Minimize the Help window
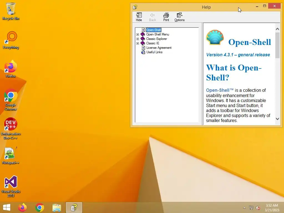 click(257, 7)
